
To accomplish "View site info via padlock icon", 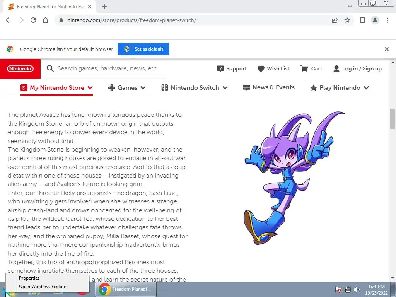I will 61,20.
